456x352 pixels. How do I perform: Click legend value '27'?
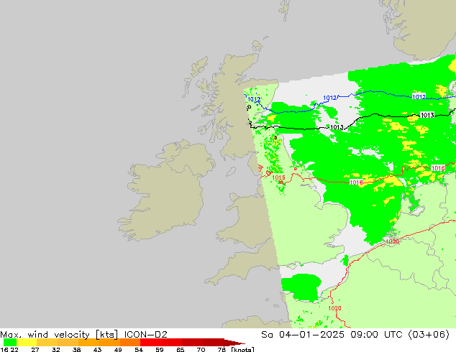(35, 349)
